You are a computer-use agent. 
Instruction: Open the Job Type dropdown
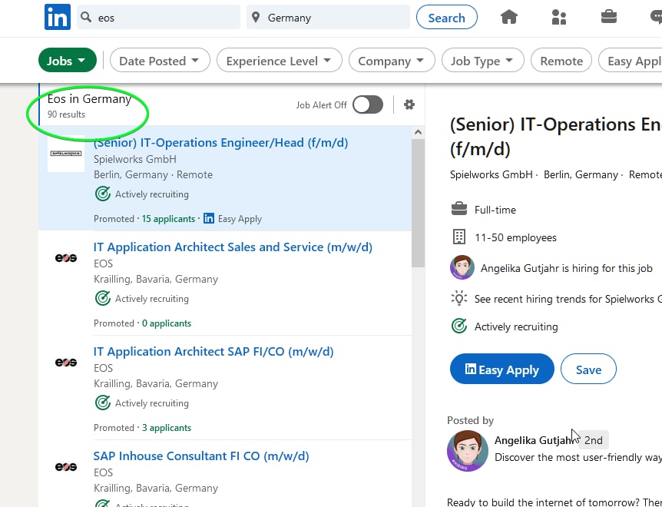[x=482, y=61]
